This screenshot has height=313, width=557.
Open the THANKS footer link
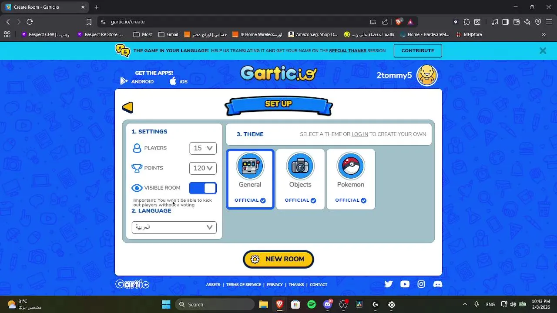pyautogui.click(x=296, y=285)
